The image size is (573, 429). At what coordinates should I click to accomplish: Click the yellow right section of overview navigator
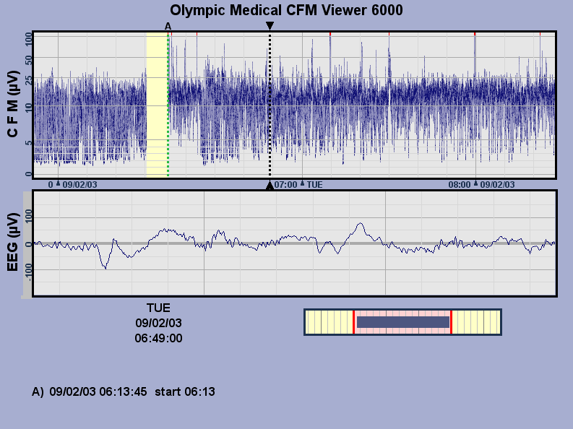tap(476, 322)
